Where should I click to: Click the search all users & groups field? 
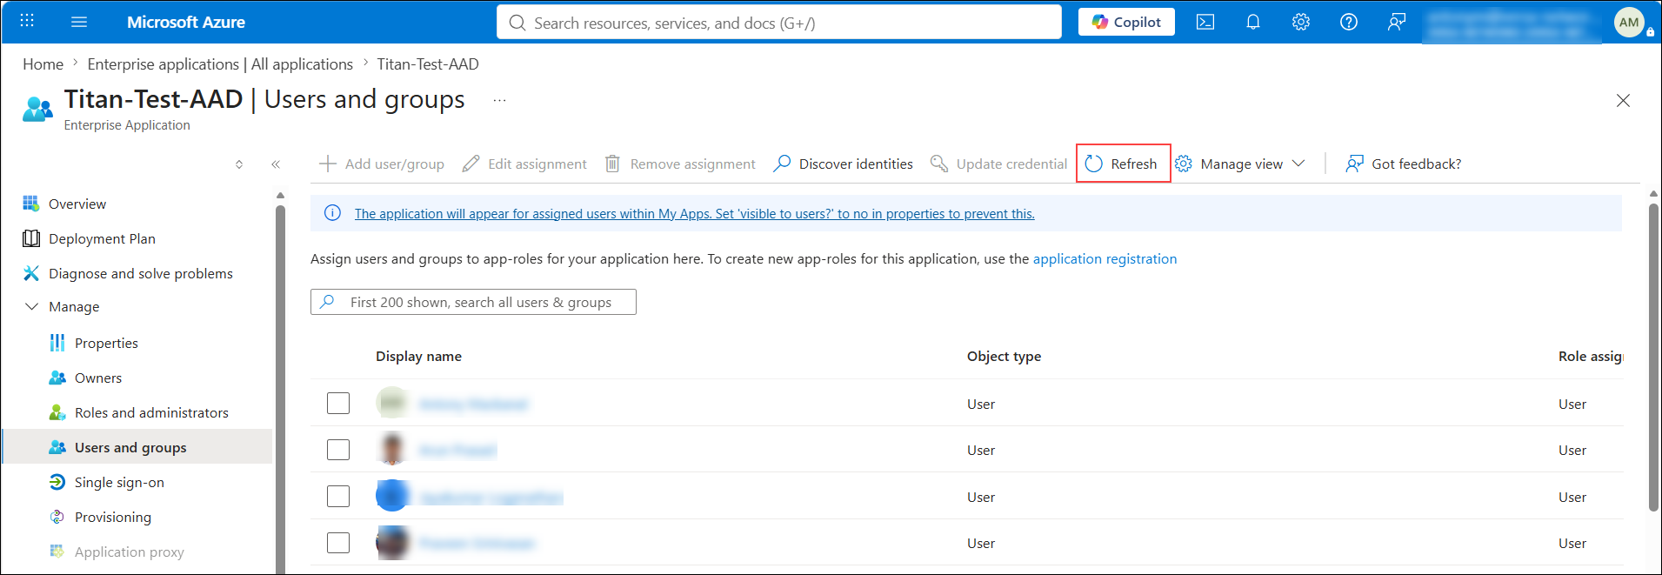pyautogui.click(x=473, y=302)
